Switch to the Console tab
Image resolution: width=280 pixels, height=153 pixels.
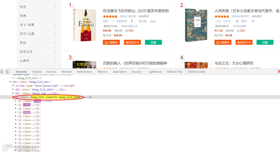click(x=37, y=72)
